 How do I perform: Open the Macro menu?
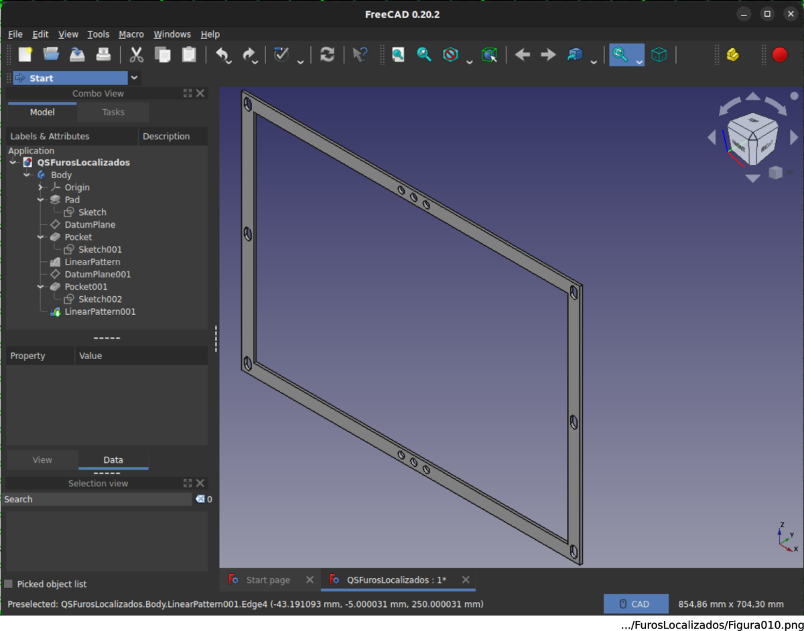(x=131, y=34)
